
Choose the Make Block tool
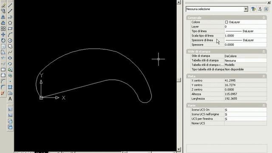click(x=10, y=76)
